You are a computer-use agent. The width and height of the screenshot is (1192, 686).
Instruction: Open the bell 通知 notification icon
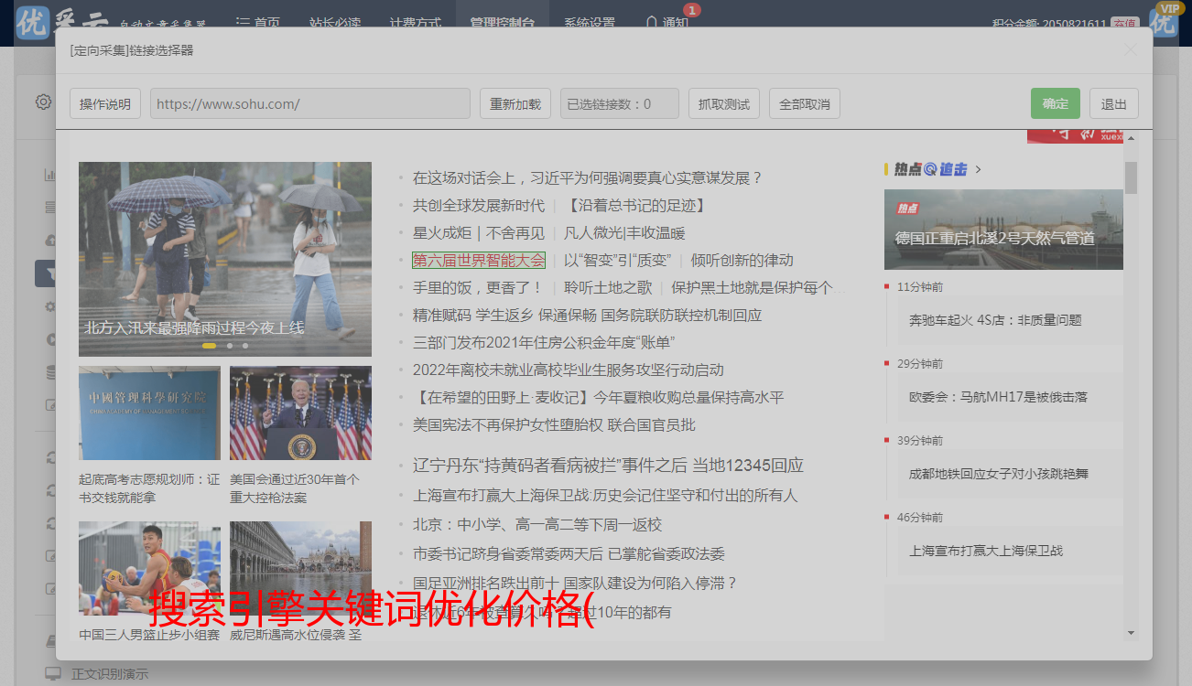click(x=652, y=23)
